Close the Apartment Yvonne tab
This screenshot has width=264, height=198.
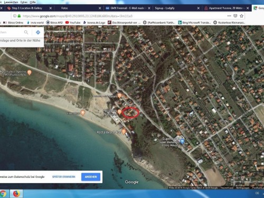coord(248,8)
